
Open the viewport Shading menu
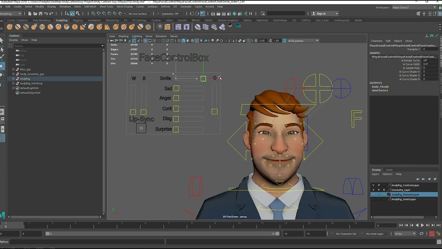[x=123, y=36]
